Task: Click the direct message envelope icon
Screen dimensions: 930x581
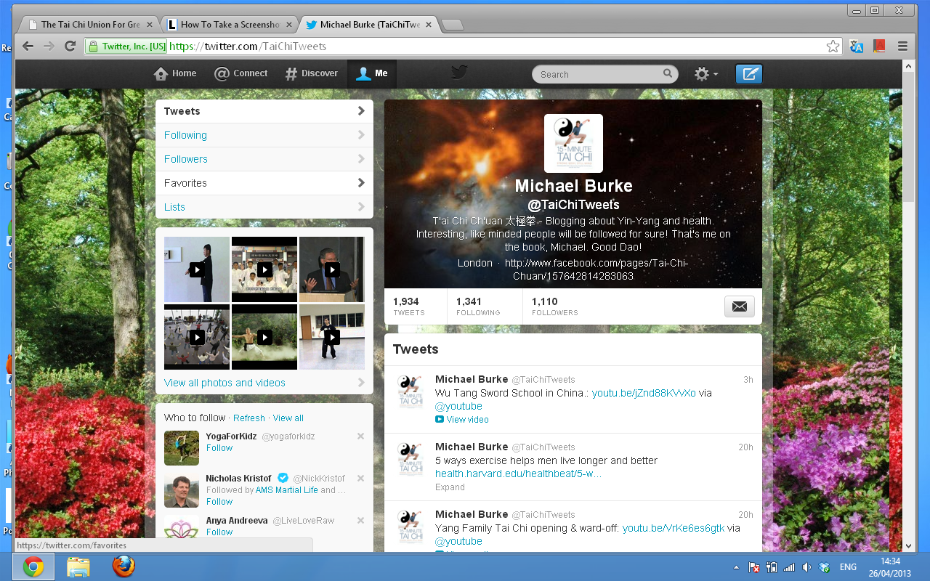Action: pyautogui.click(x=739, y=306)
